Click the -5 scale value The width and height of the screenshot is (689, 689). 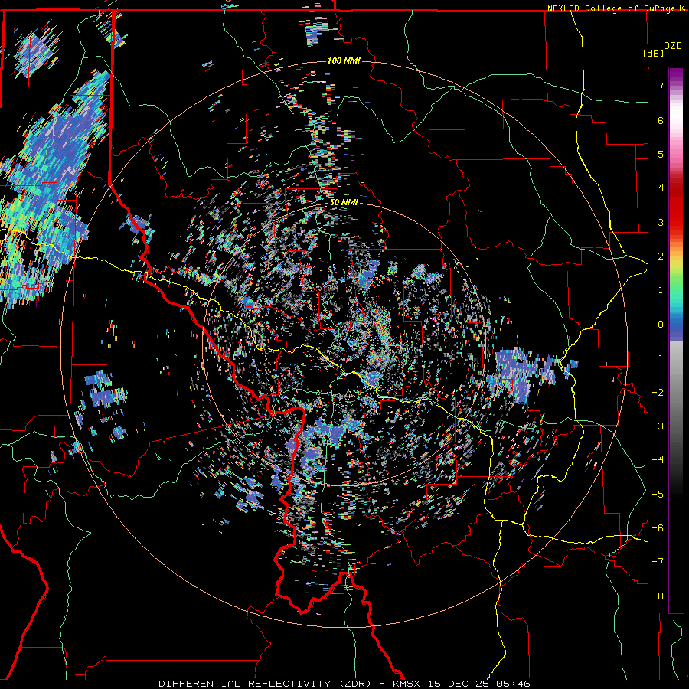658,495
